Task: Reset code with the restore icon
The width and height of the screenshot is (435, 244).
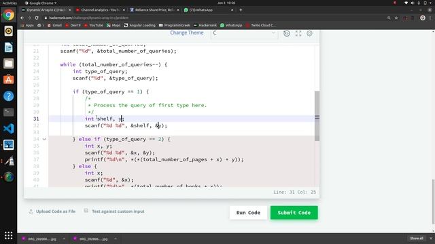Action: (x=287, y=33)
